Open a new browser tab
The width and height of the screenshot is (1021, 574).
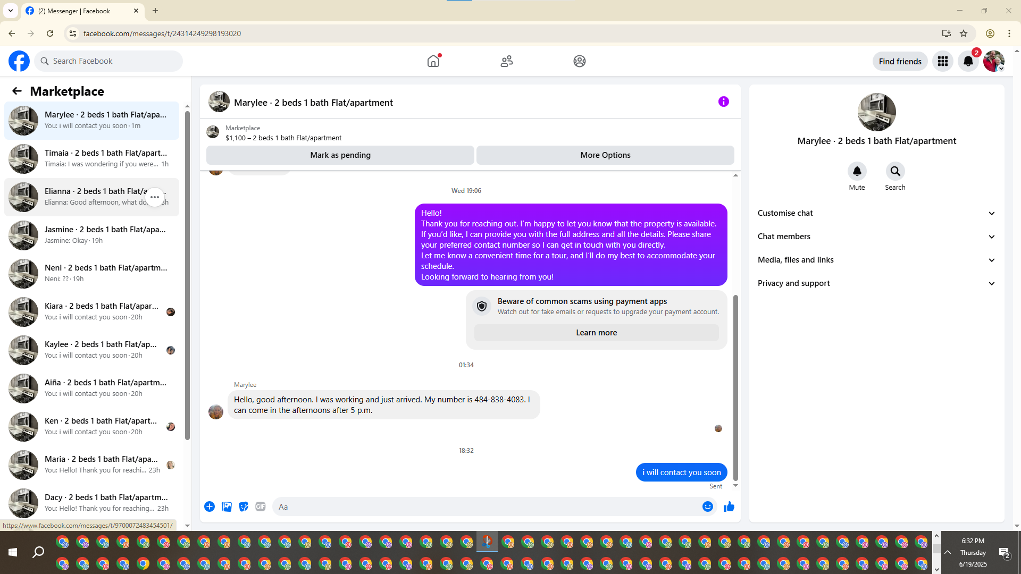click(x=155, y=11)
